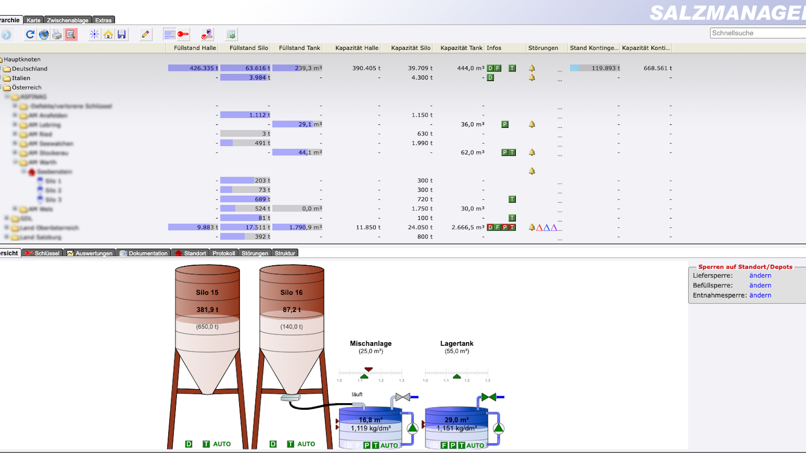
Task: Click ändern link next to Entnahmesperre
Action: [760, 295]
